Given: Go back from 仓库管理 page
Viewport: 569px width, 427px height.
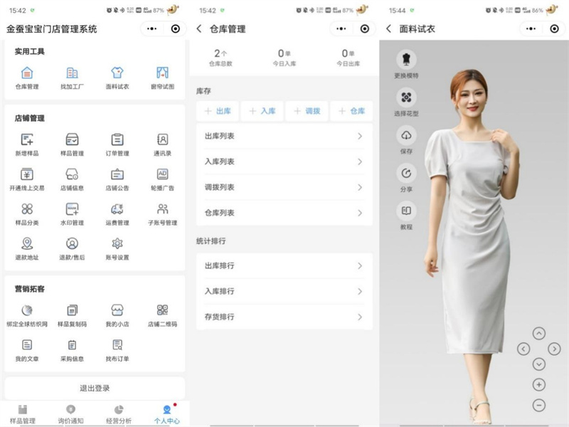Looking at the screenshot, I should click(199, 29).
